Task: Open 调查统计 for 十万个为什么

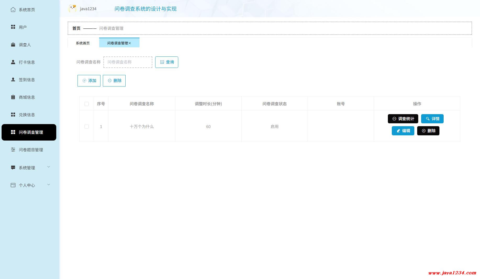Action: point(403,119)
